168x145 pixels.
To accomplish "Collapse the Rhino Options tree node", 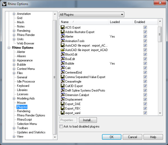I will click(9, 48).
